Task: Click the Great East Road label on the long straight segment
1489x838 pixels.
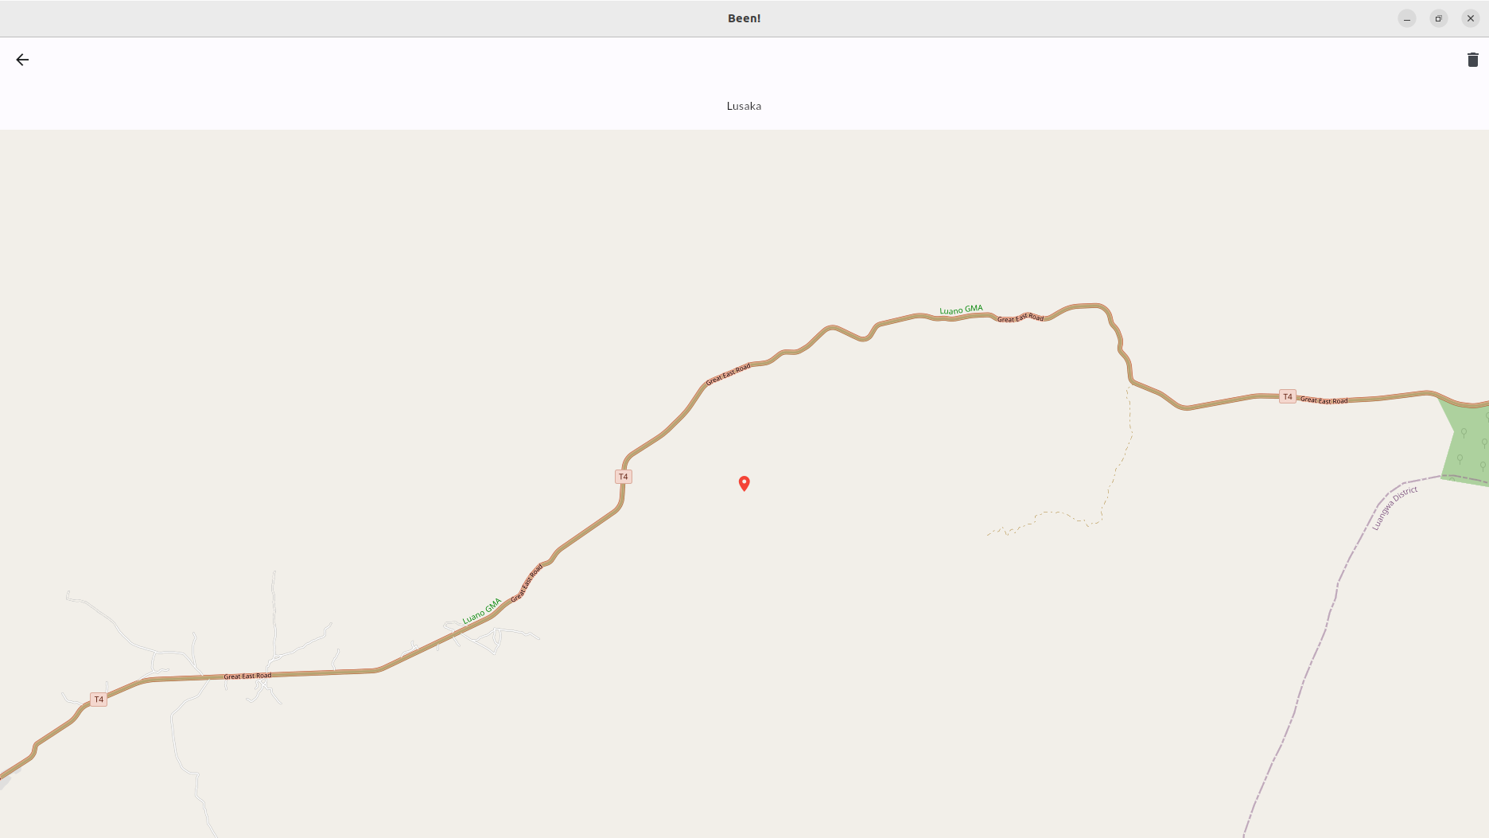Action: 247,676
